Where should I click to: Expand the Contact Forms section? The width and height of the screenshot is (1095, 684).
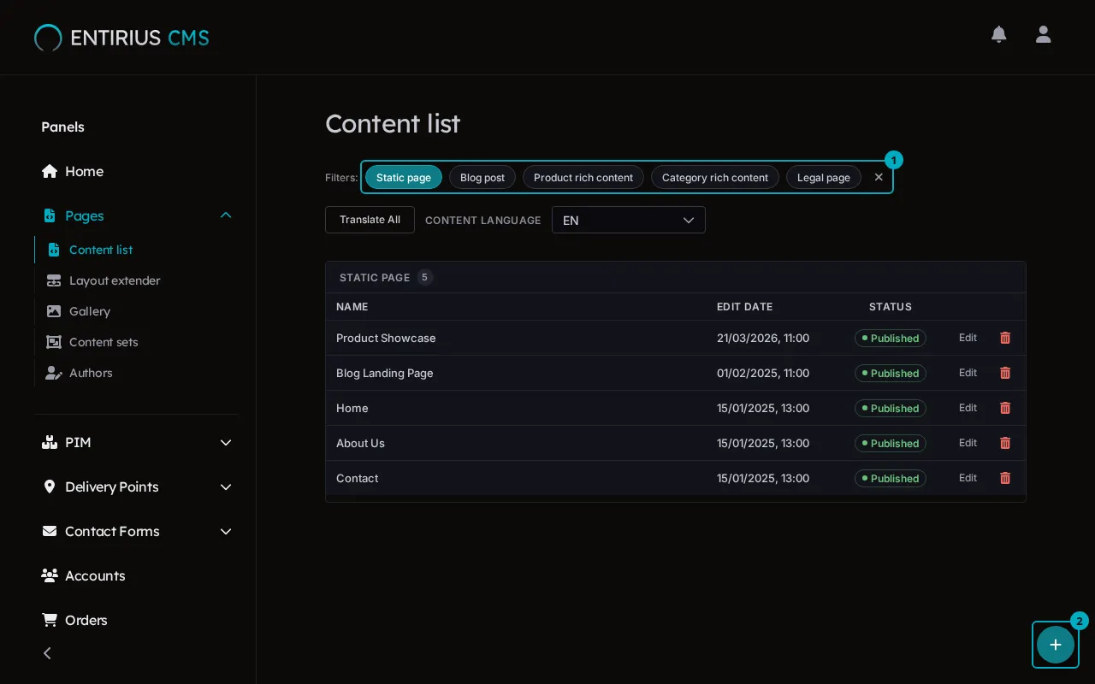137,531
